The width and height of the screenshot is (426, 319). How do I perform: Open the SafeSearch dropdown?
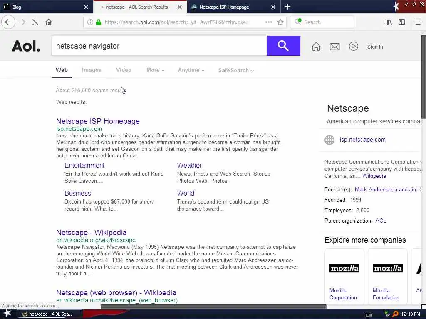(236, 70)
